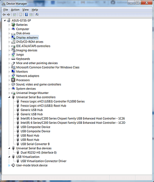Minimize the Device Manager window

click(131, 3)
